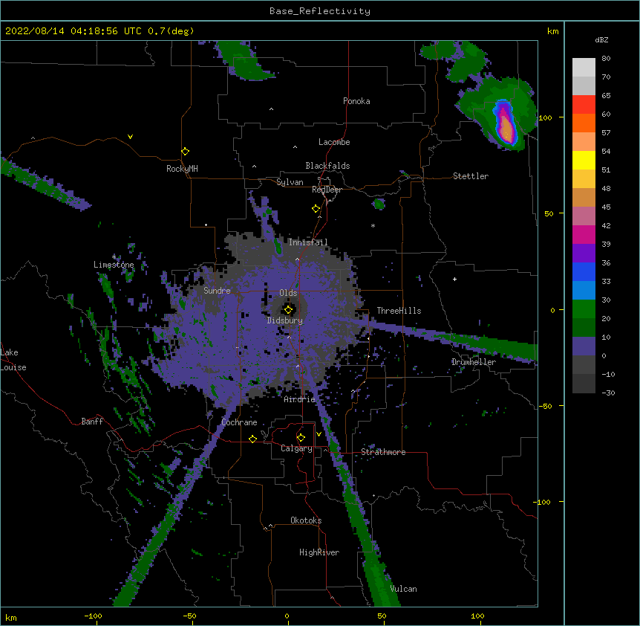
Task: Click the white plus marker north of Drumheller
Action: (x=454, y=279)
